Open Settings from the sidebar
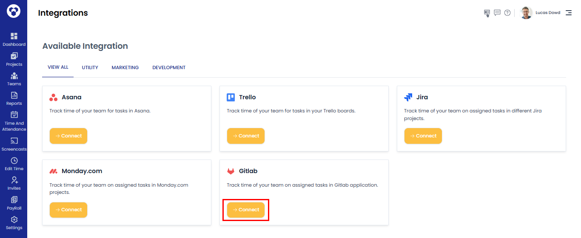581x238 pixels. tap(14, 223)
